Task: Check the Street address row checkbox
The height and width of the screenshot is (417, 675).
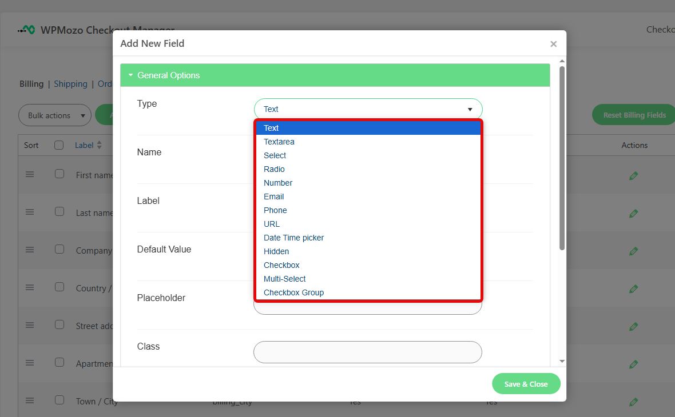Action: pos(59,324)
